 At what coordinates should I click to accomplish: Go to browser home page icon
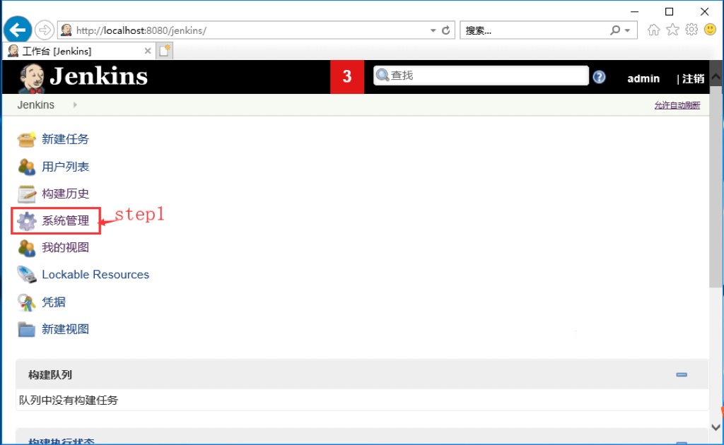[653, 30]
